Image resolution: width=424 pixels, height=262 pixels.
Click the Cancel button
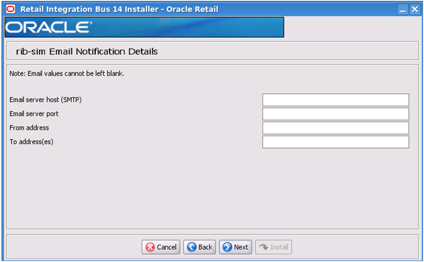[161, 247]
